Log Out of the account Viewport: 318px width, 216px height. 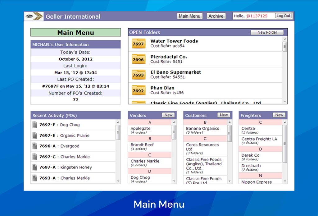click(x=283, y=16)
